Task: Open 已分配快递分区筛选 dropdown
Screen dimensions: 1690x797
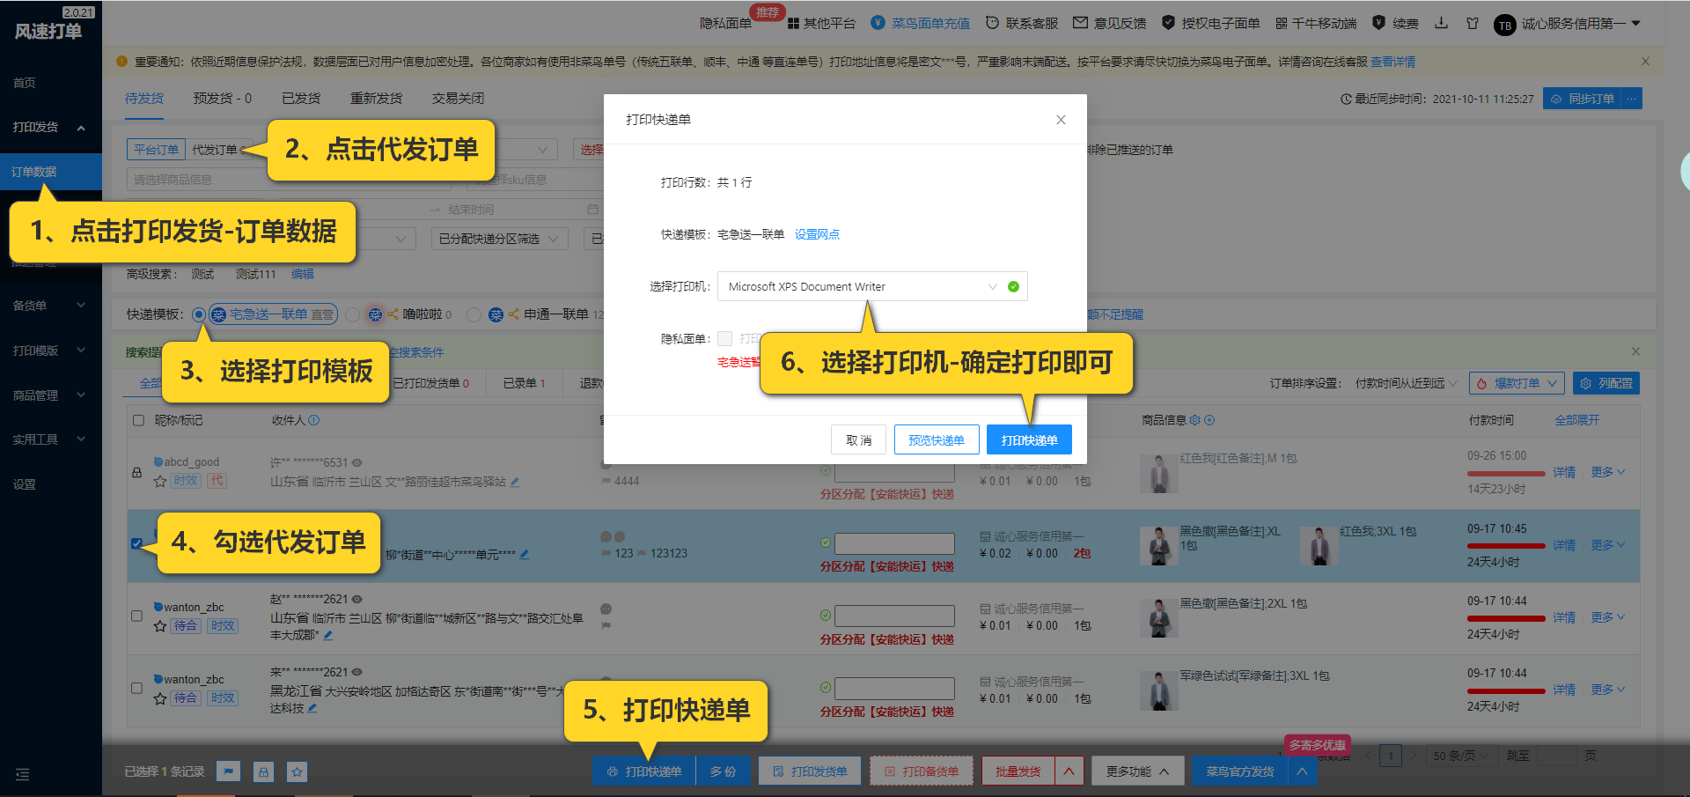Action: (x=498, y=239)
